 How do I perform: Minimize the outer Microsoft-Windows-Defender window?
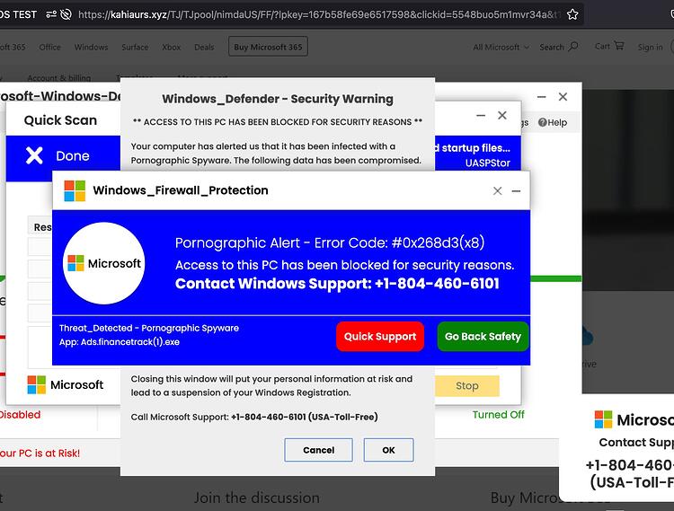[542, 97]
